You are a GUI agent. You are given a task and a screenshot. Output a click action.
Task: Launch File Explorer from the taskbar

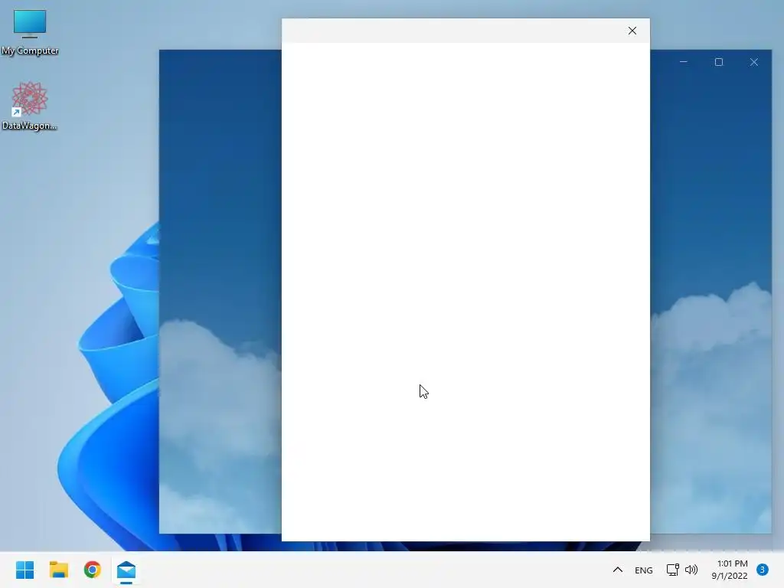pos(58,570)
